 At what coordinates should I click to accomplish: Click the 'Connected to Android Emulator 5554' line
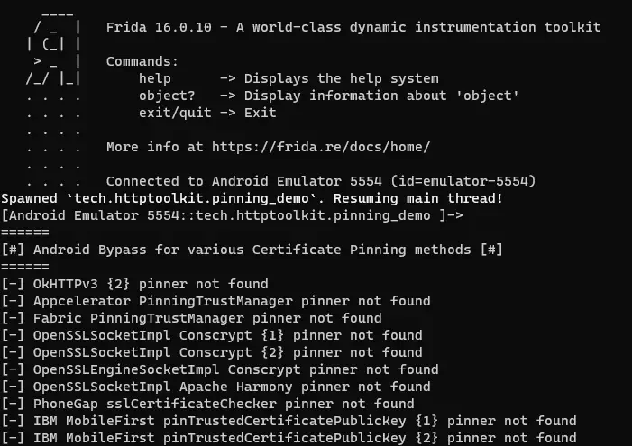(320, 181)
